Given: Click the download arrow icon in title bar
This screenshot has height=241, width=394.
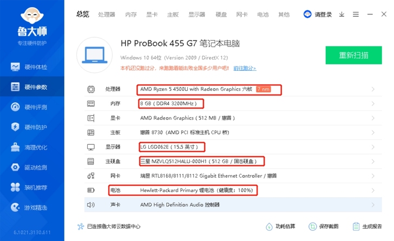Looking at the screenshot, I should 342,15.
